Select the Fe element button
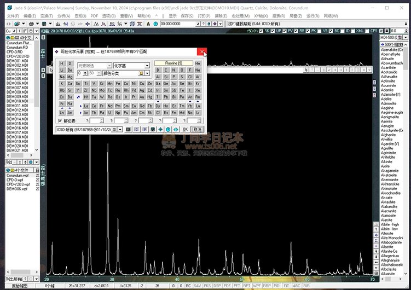The height and width of the screenshot is (290, 411). click(118, 84)
